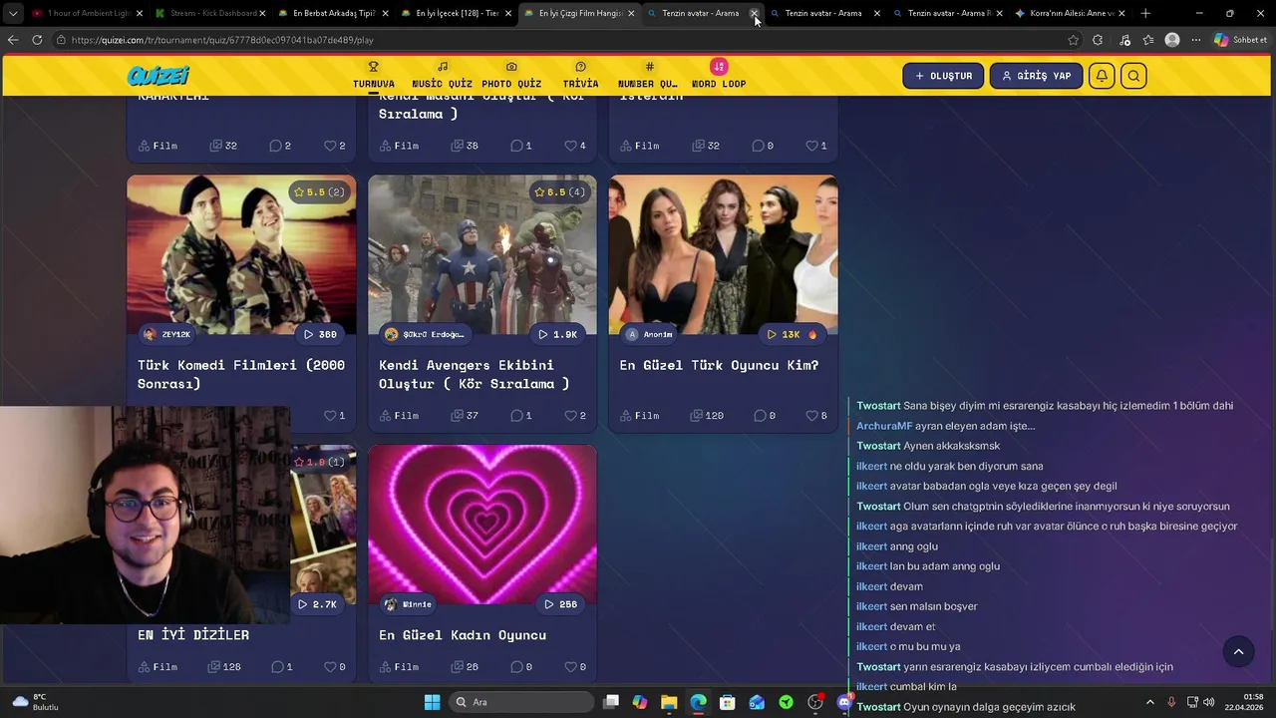
Task: Click play count 1.9K on Avengers card
Action: (x=558, y=334)
